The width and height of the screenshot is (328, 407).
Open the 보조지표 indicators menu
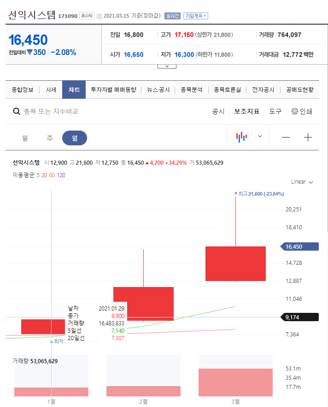pos(246,111)
